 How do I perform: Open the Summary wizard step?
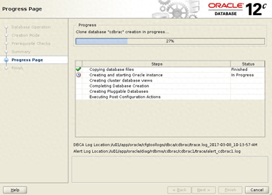21,52
